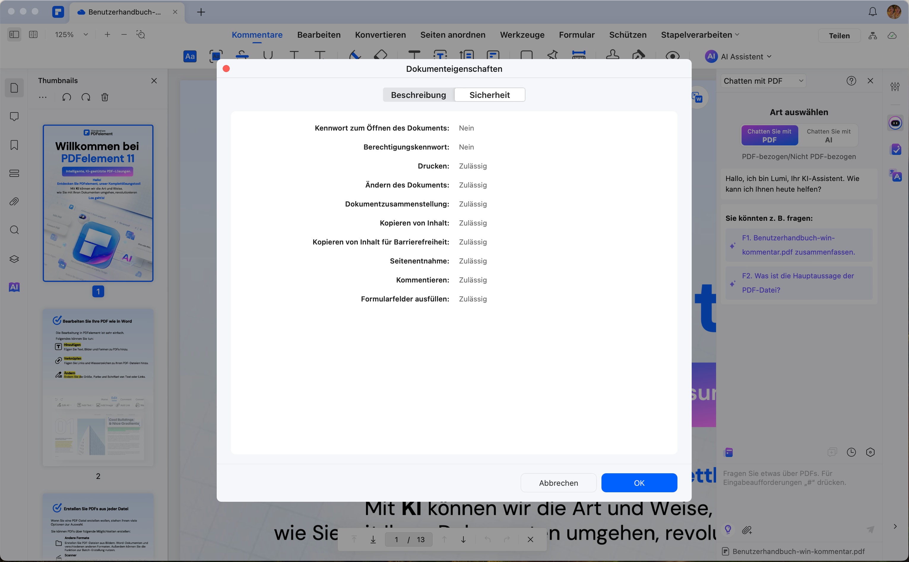Open the Layers icon in left sidebar
The width and height of the screenshot is (909, 562).
(14, 259)
